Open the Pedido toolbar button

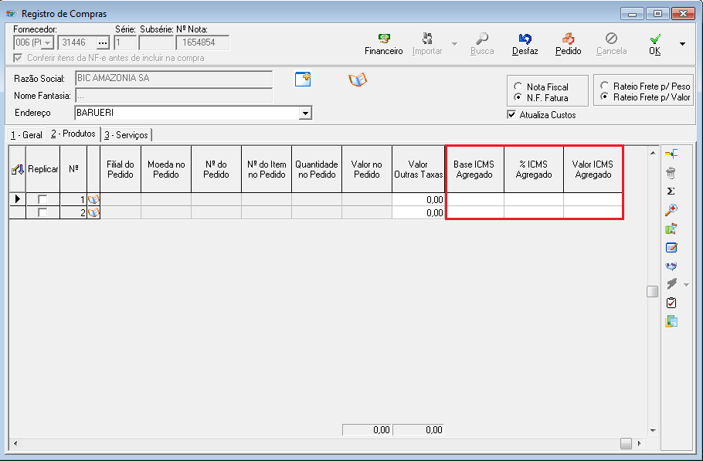click(568, 44)
